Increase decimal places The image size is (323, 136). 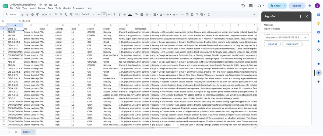click(71, 15)
